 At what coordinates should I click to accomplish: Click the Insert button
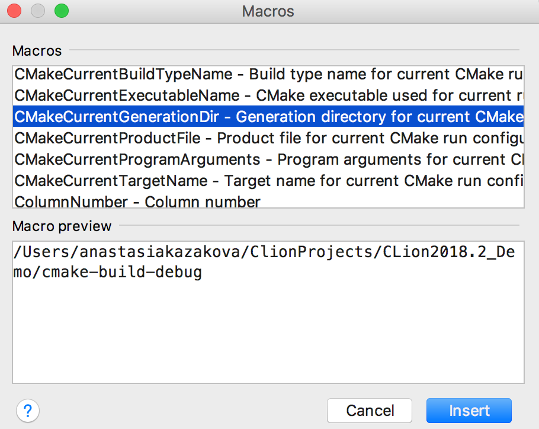point(469,411)
